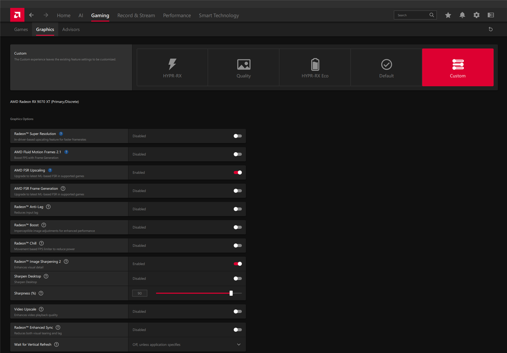Image resolution: width=507 pixels, height=353 pixels.
Task: Click the AMD logo icon
Action: click(17, 15)
